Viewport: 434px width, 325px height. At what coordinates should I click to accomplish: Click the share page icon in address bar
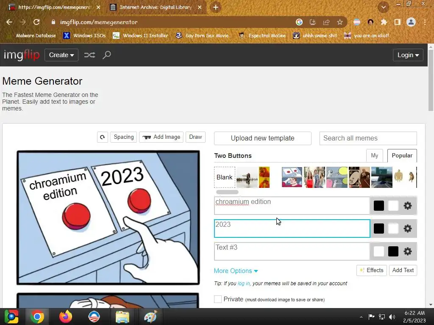click(x=326, y=22)
